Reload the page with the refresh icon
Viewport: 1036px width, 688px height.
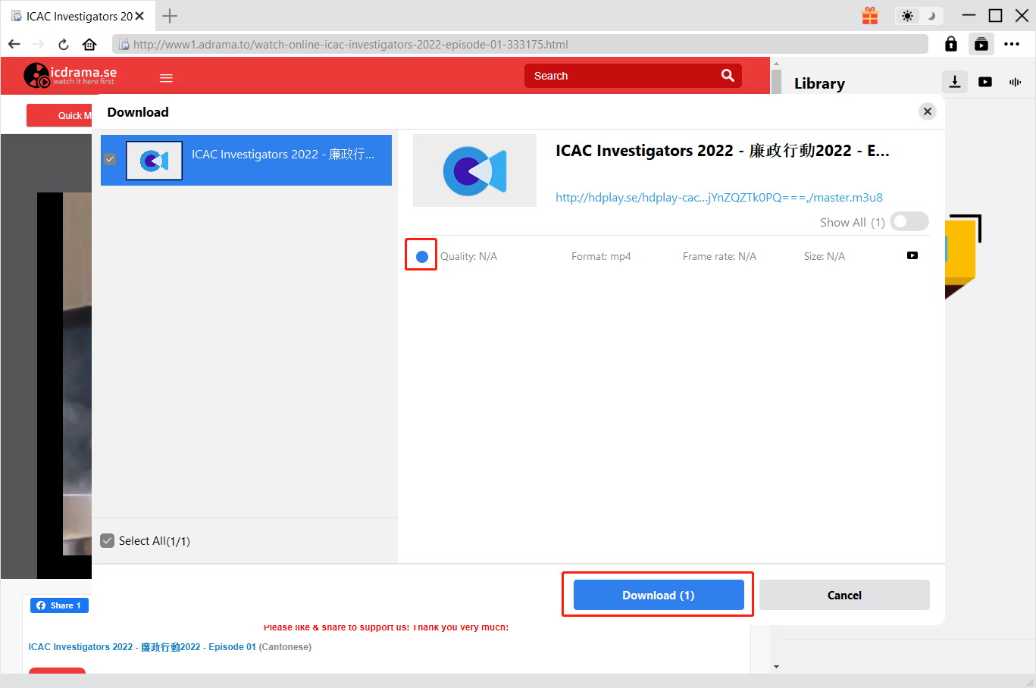tap(64, 44)
